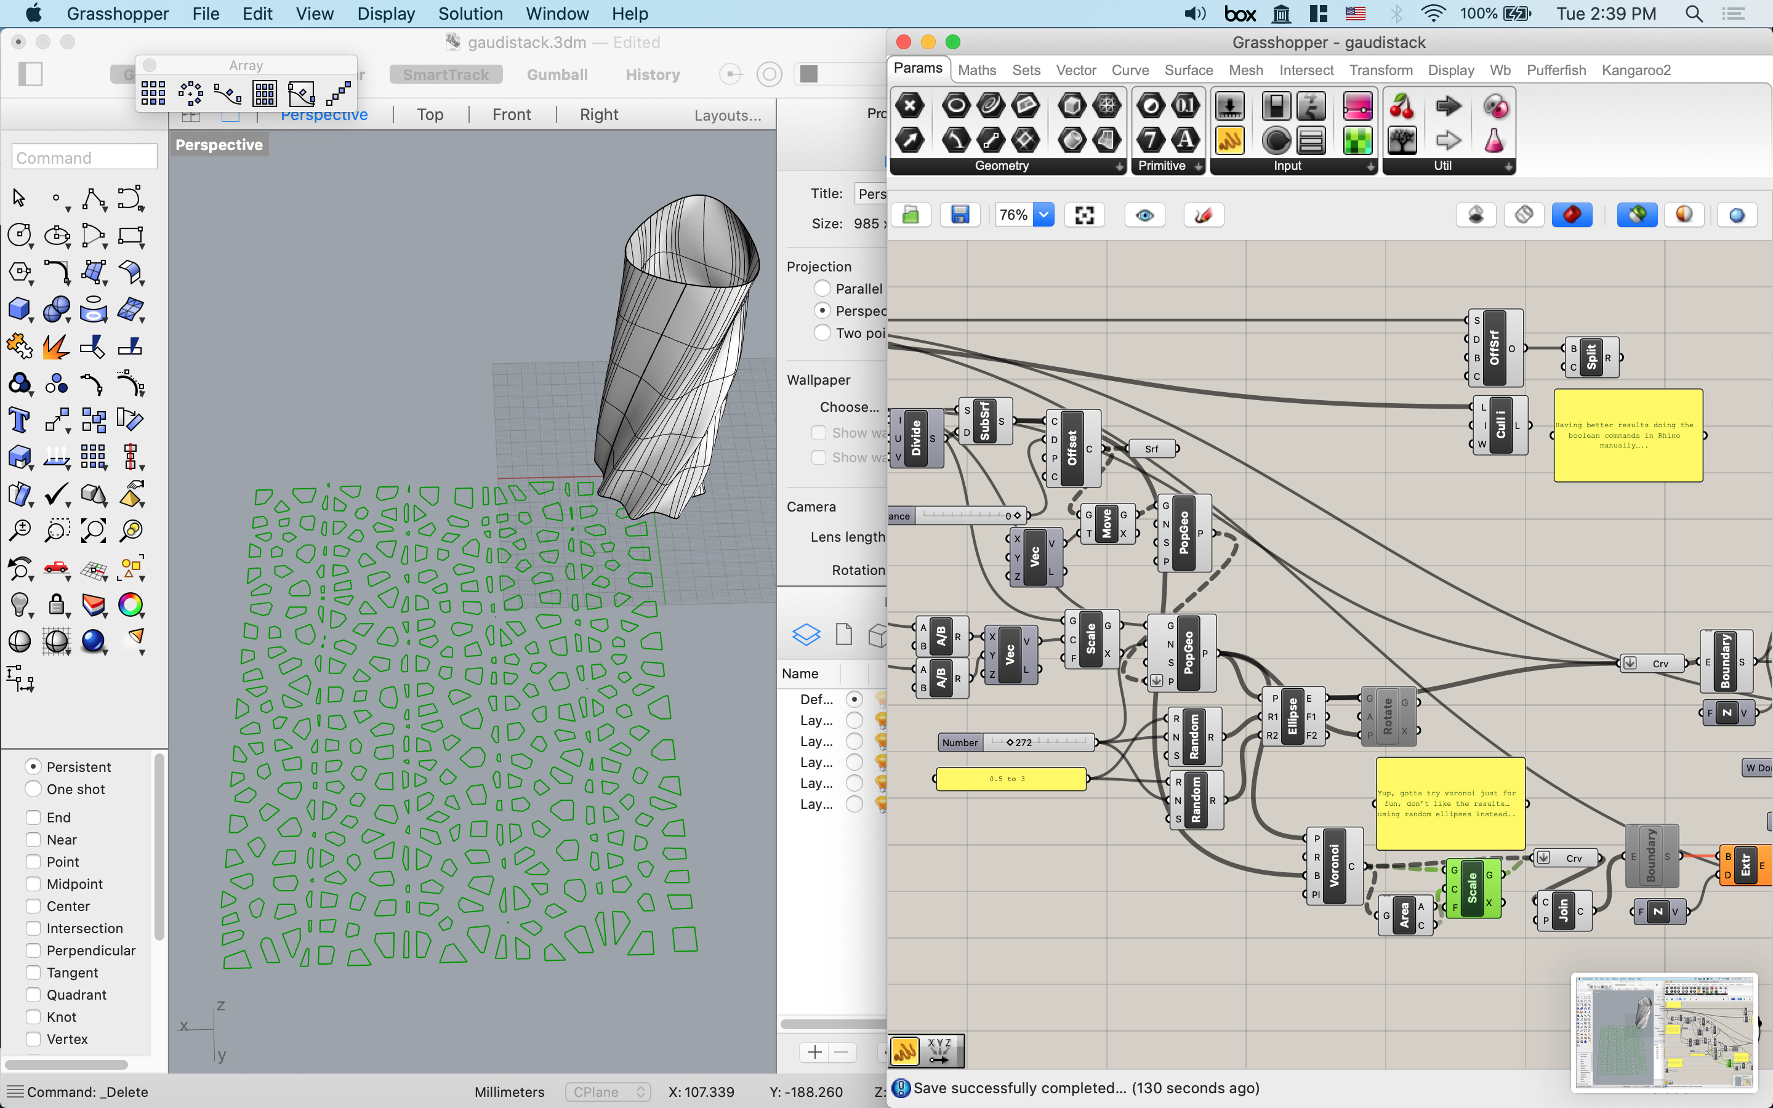Screen dimensions: 1773x1108
Task: Click the Perspective viewport label
Action: (220, 144)
